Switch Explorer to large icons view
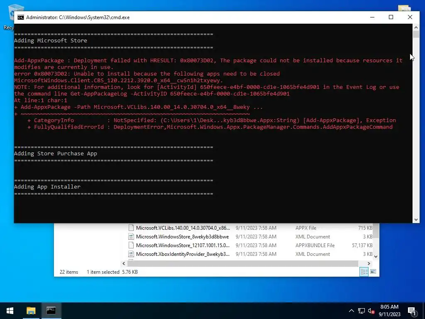The image size is (425, 319). tap(373, 272)
